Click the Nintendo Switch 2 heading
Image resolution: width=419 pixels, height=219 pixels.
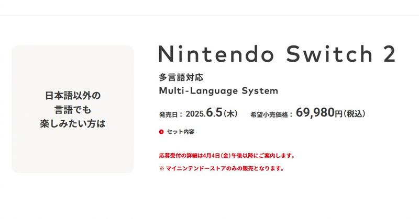277,55
